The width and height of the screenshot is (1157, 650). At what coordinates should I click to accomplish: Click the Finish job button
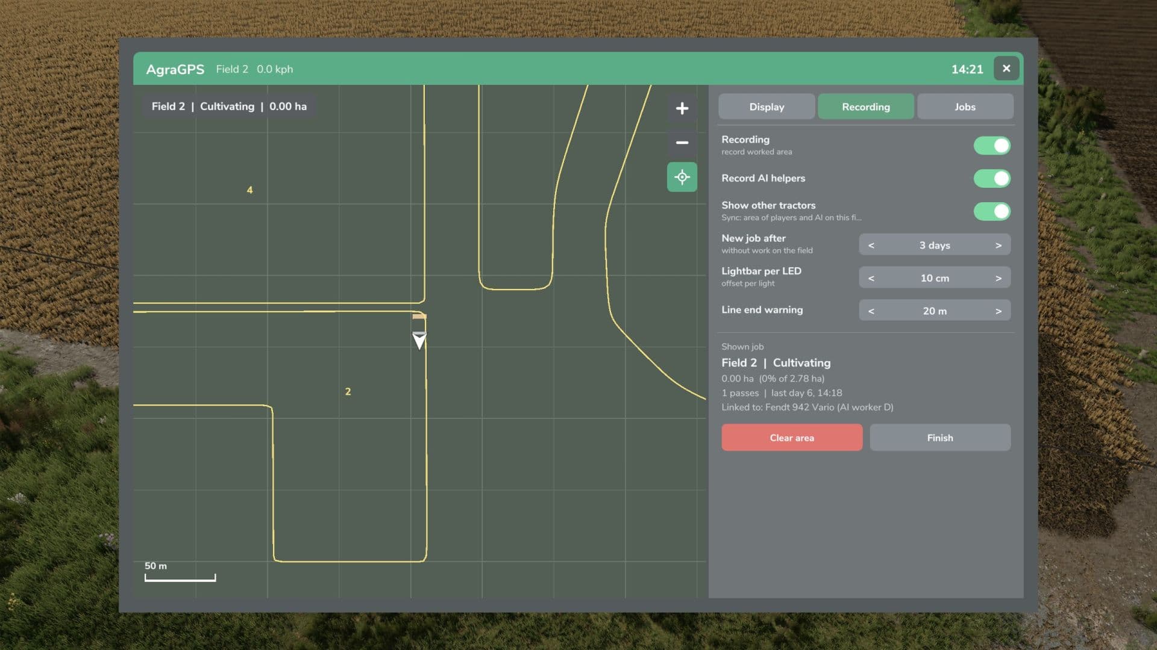939,438
